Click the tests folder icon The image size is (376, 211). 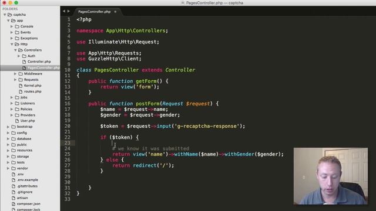tap(14, 162)
